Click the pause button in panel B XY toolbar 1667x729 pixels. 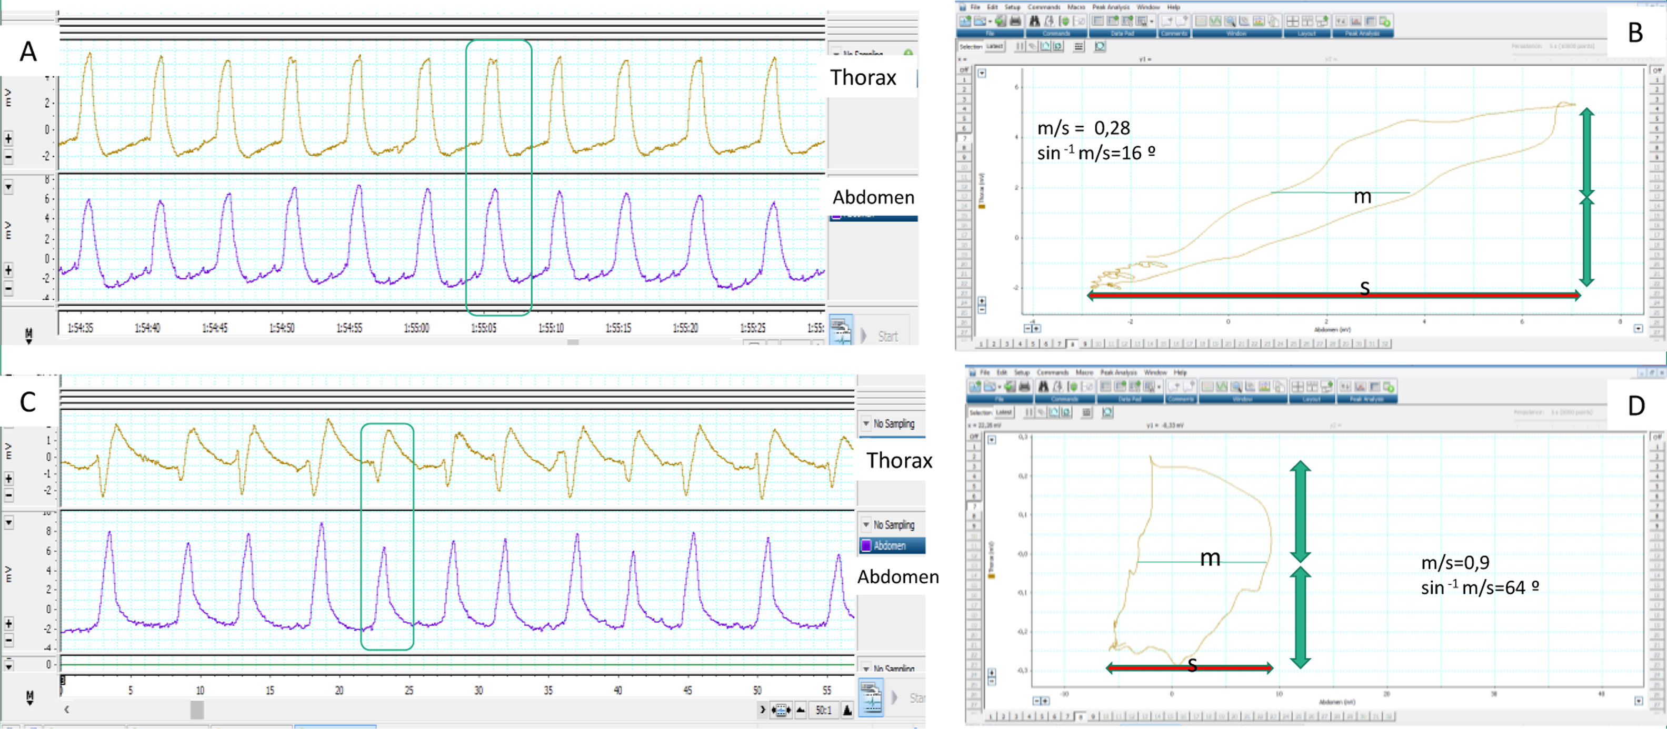coord(1021,47)
